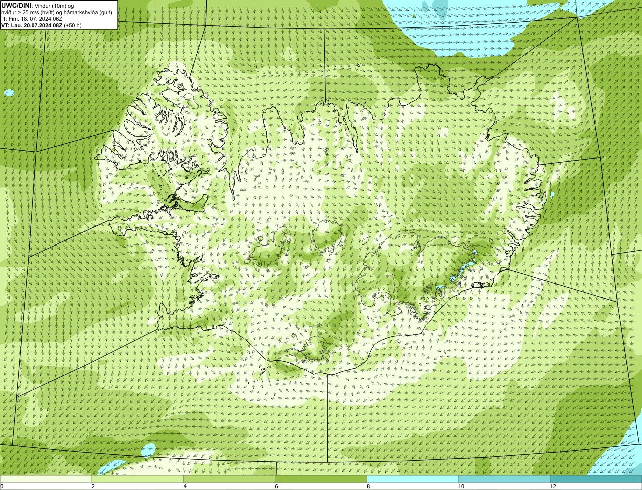
Task: Click the 'hviður > 25 m/s (hvítt)' caption line
Action: pos(57,12)
